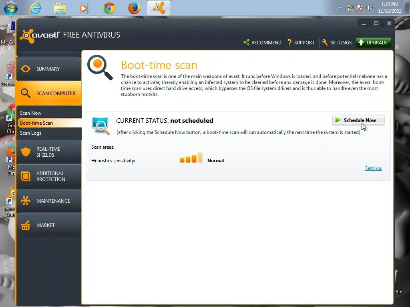This screenshot has width=410, height=307.
Task: Click the Additional Protection square icon
Action: (x=26, y=176)
